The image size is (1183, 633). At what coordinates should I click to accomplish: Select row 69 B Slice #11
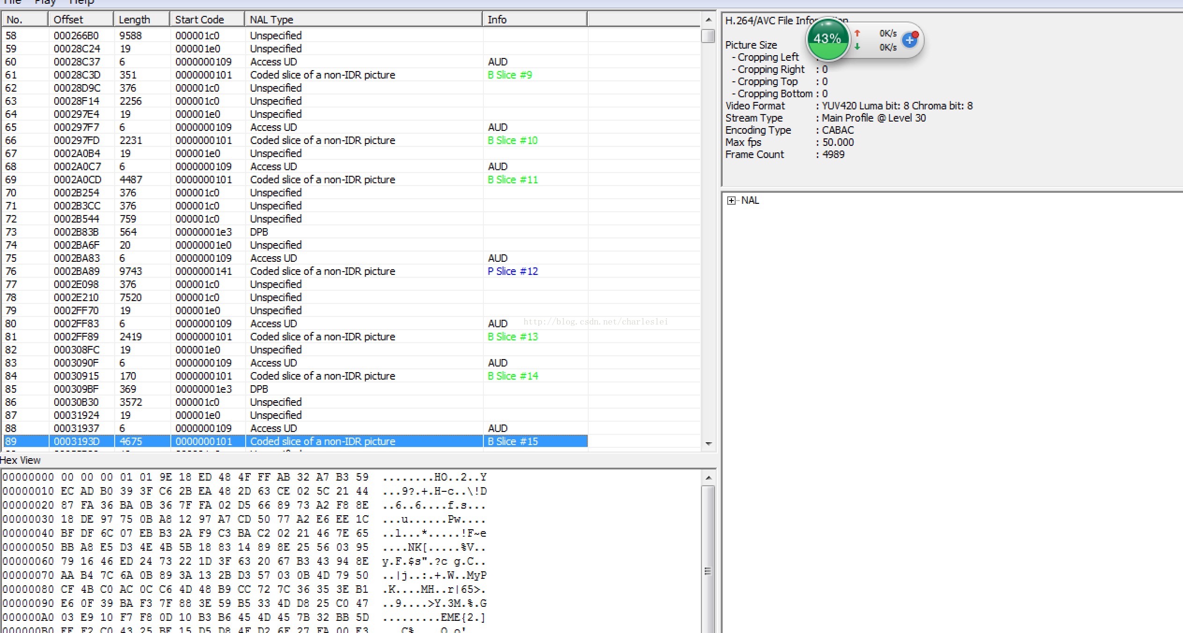point(295,180)
